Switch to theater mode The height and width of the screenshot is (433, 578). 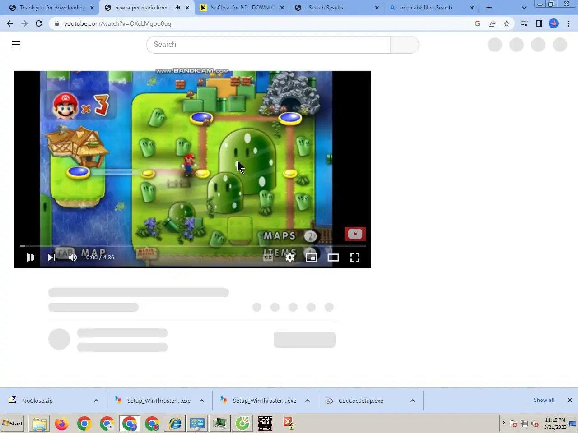pos(333,258)
